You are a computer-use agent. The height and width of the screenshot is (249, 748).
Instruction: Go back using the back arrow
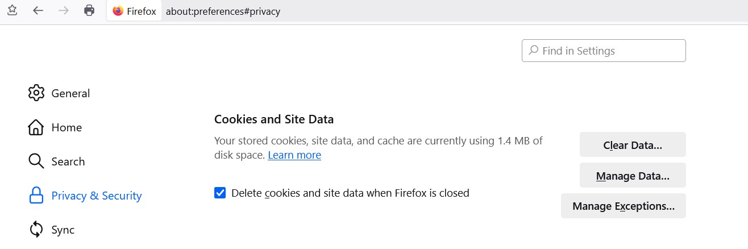(x=38, y=10)
